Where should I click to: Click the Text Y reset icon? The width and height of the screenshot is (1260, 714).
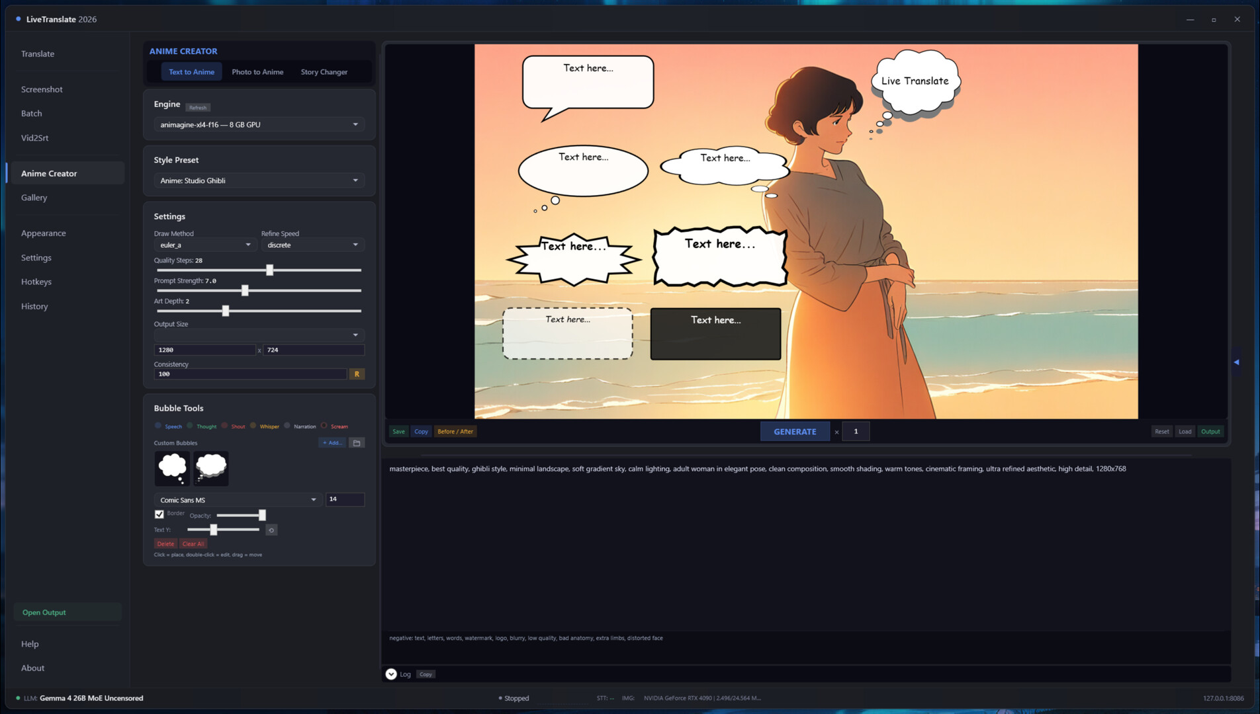pos(271,530)
